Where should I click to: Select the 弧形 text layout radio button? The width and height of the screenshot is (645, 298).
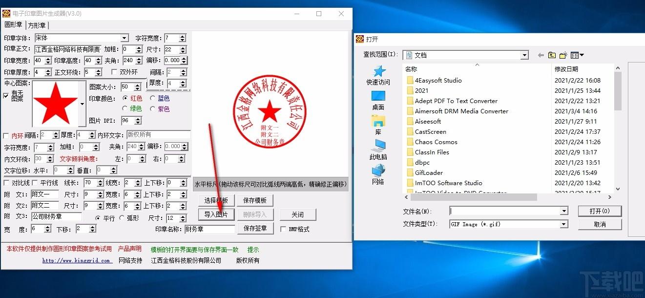(x=122, y=218)
